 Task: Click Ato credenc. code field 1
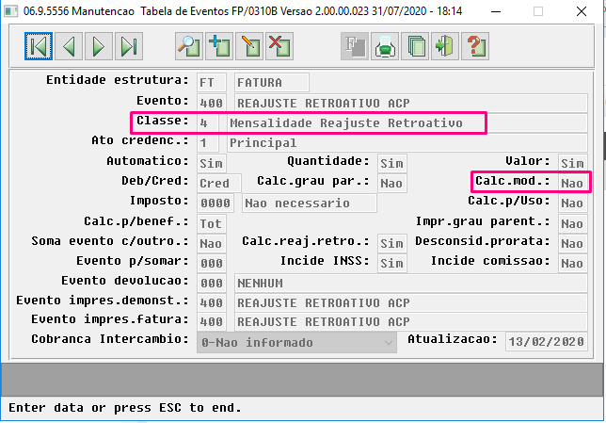(x=208, y=143)
